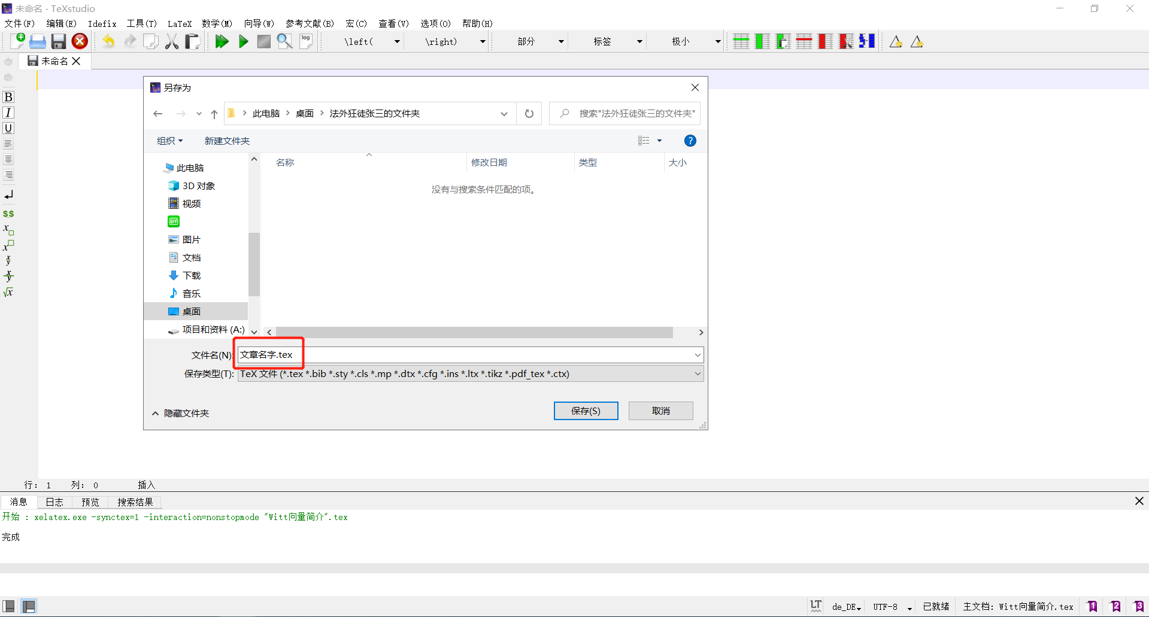Switch to the 搜索结果 tab
Screen dimensions: 1149x617
coord(135,502)
